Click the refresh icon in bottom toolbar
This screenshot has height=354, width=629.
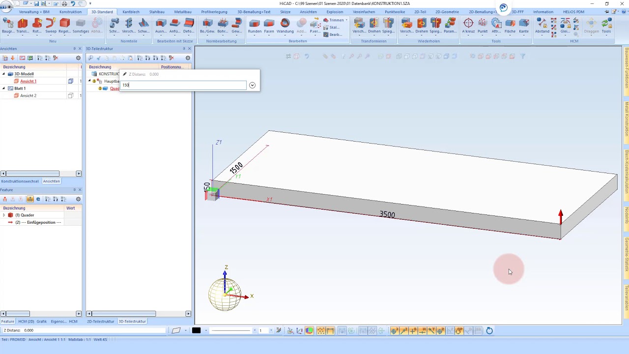(489, 331)
